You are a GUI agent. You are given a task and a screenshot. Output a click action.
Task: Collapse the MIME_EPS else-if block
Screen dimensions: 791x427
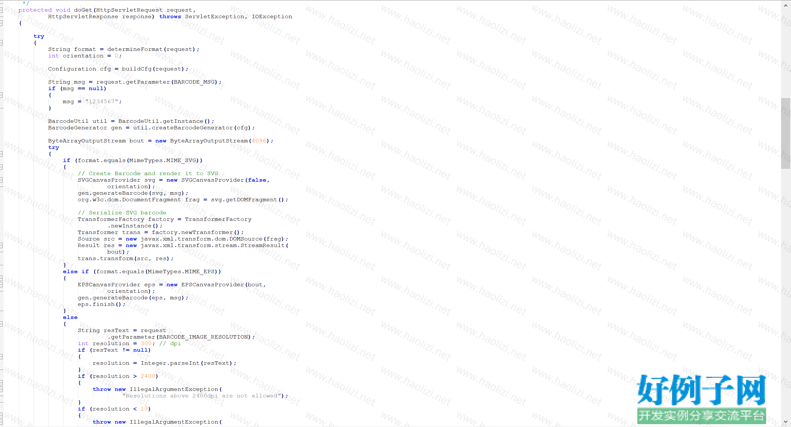[x=1, y=278]
